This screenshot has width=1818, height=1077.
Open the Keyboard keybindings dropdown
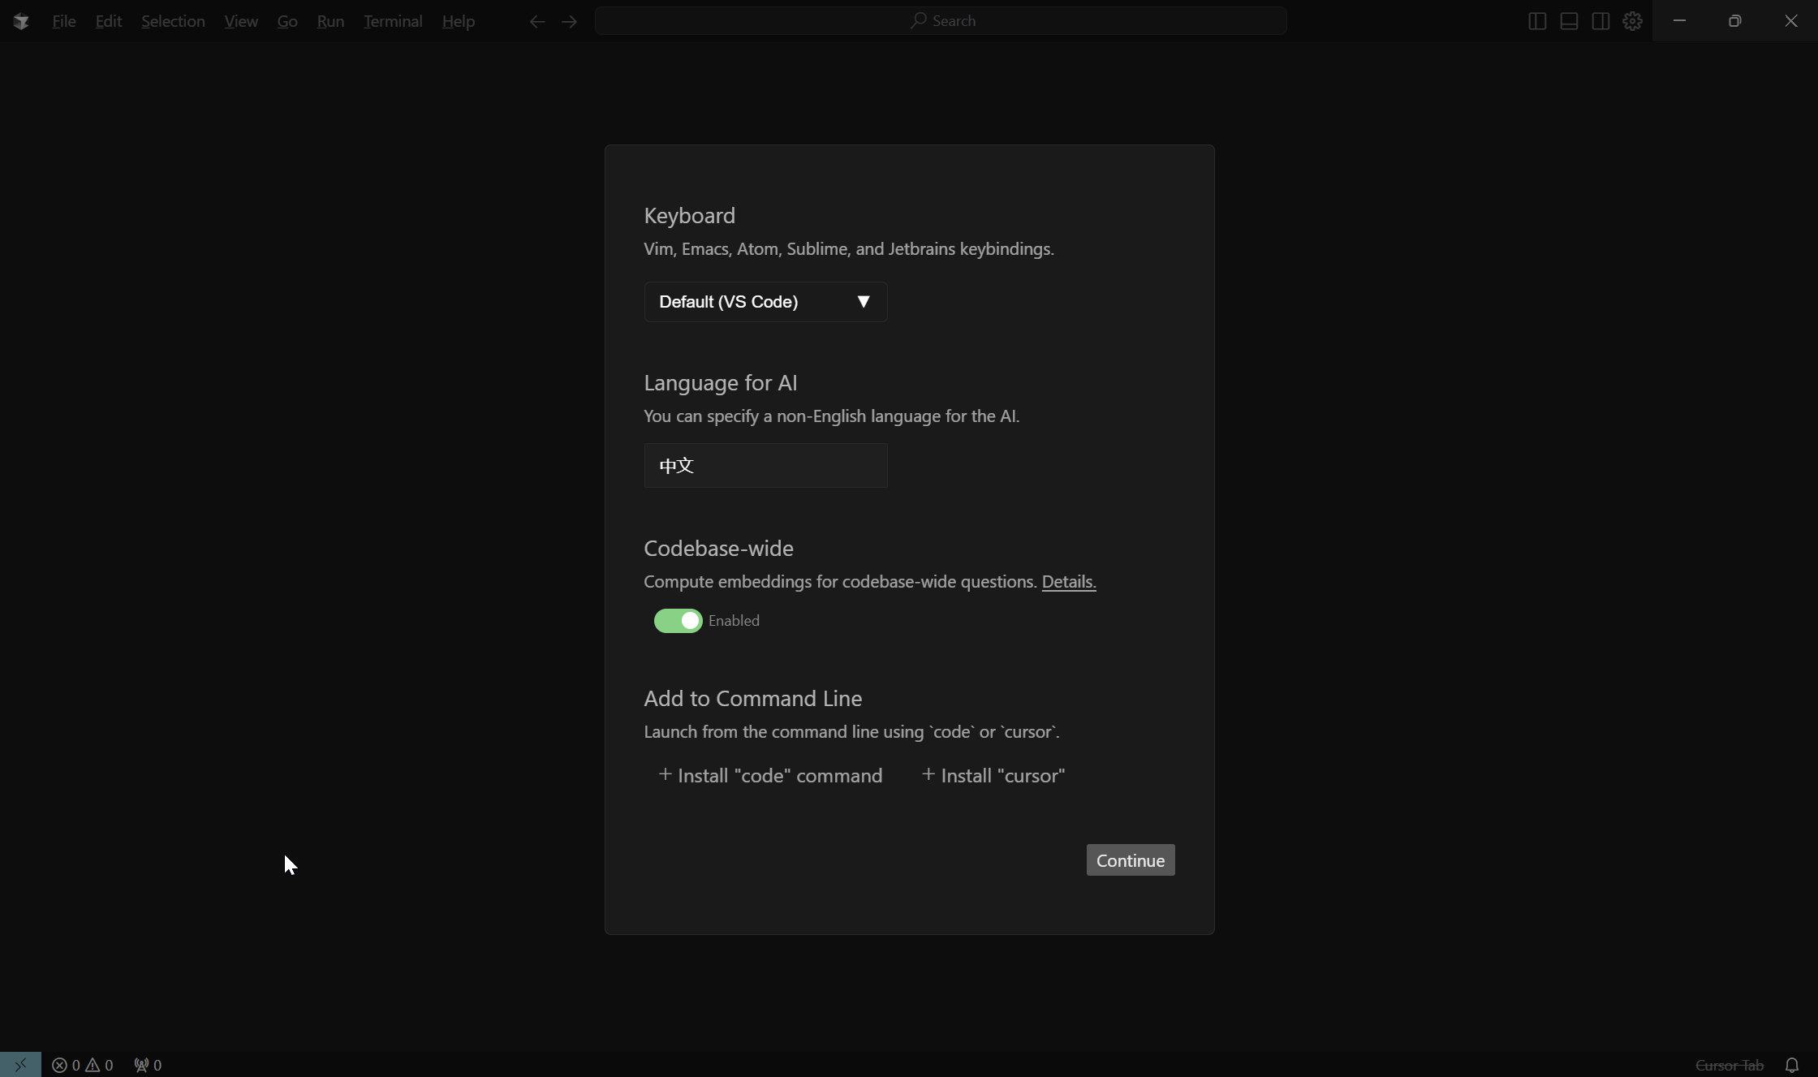click(765, 302)
